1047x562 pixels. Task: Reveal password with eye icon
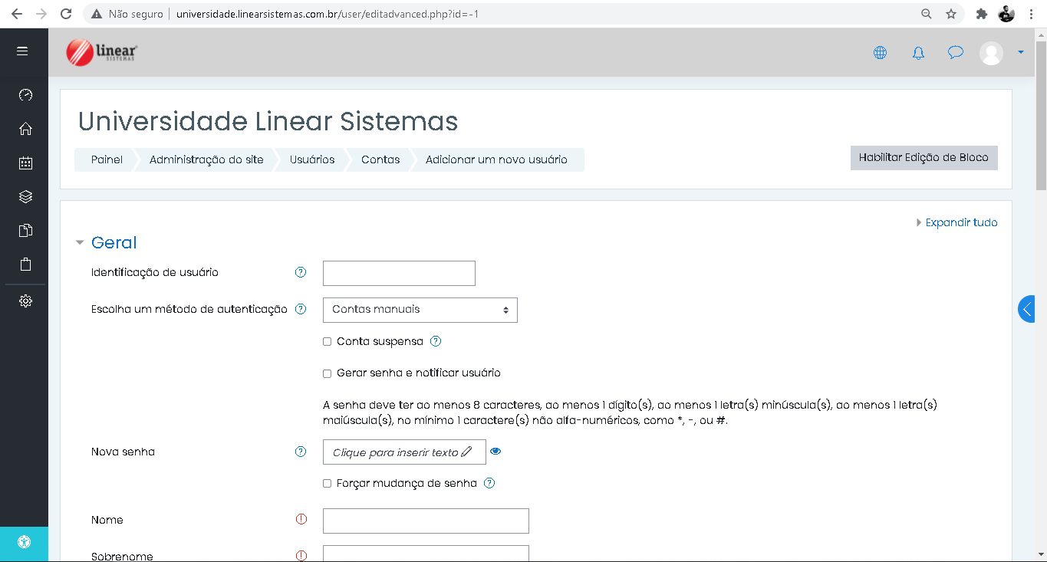496,452
